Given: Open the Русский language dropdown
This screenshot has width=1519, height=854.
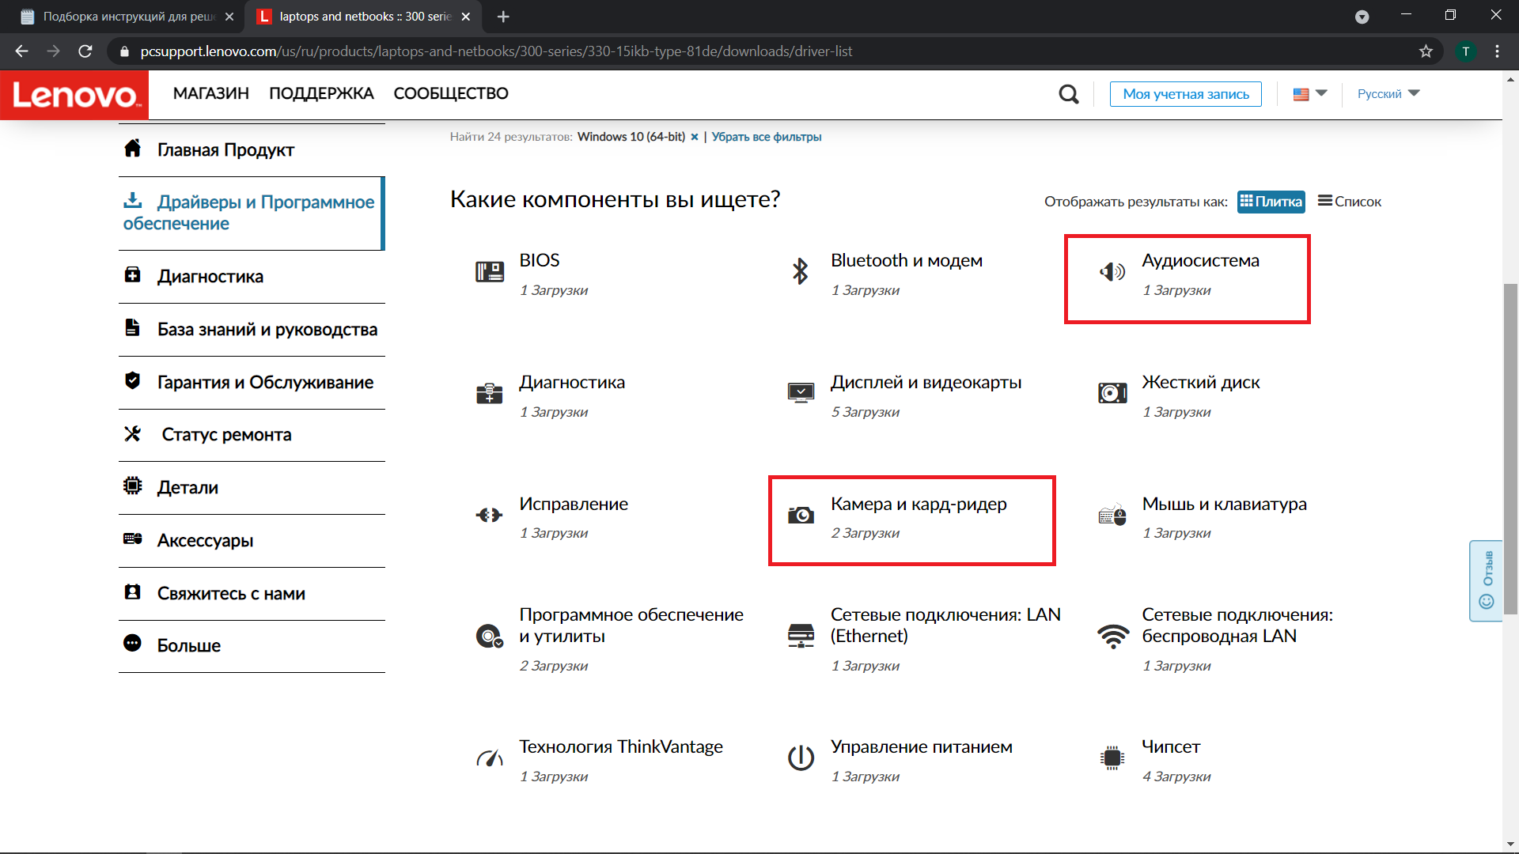Looking at the screenshot, I should pyautogui.click(x=1388, y=94).
